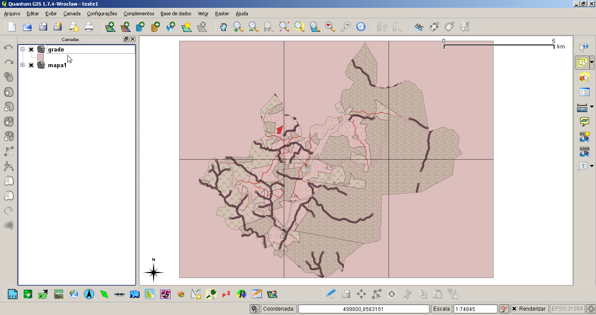The width and height of the screenshot is (596, 315).
Task: Open the Configurações menu
Action: coord(102,14)
